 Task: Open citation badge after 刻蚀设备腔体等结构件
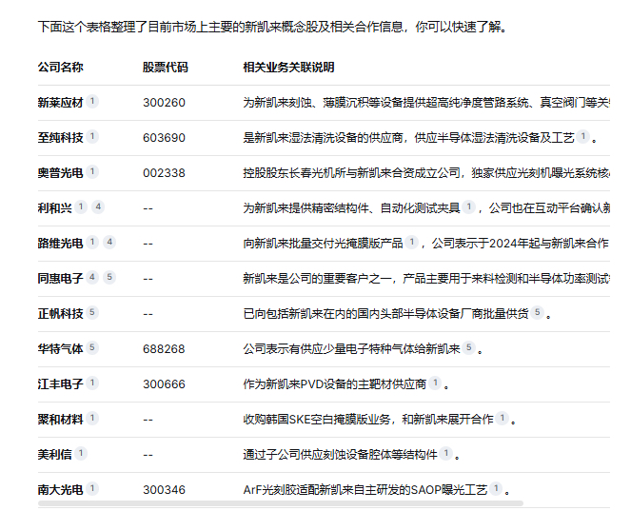[445, 454]
